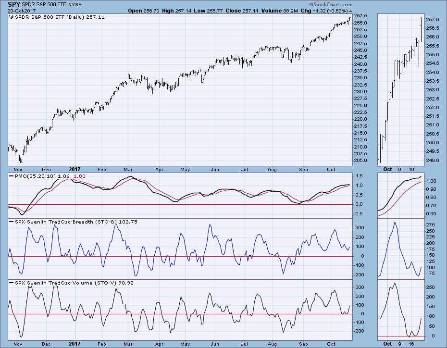This screenshot has height=348, width=447.
Task: Click the 253.0 label on zoomed price panel
Action: tap(433, 90)
